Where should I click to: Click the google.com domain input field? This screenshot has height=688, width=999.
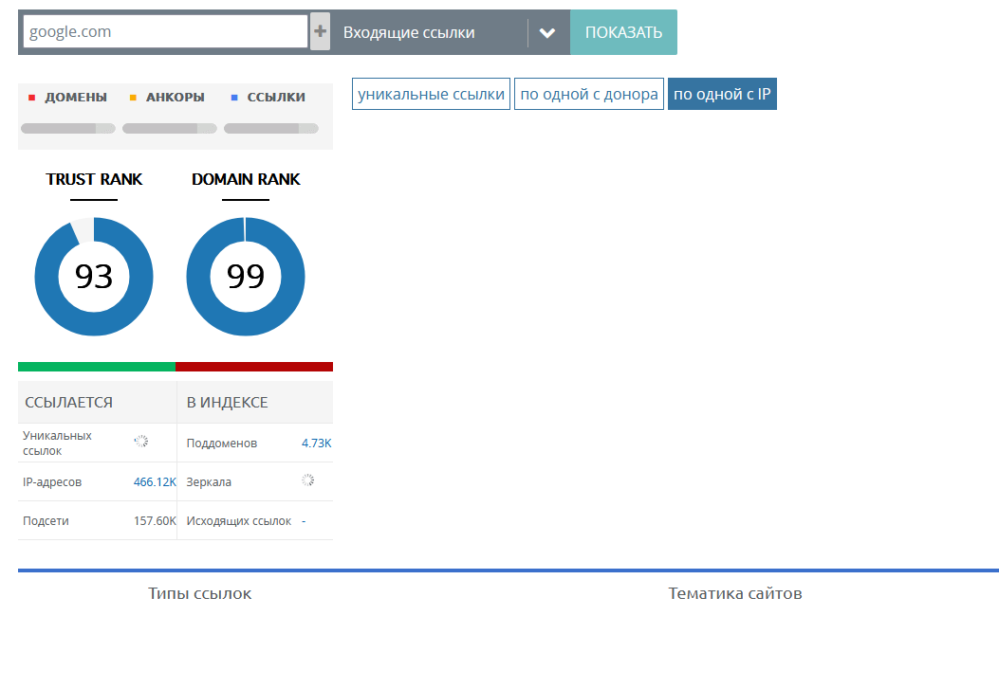(x=165, y=31)
